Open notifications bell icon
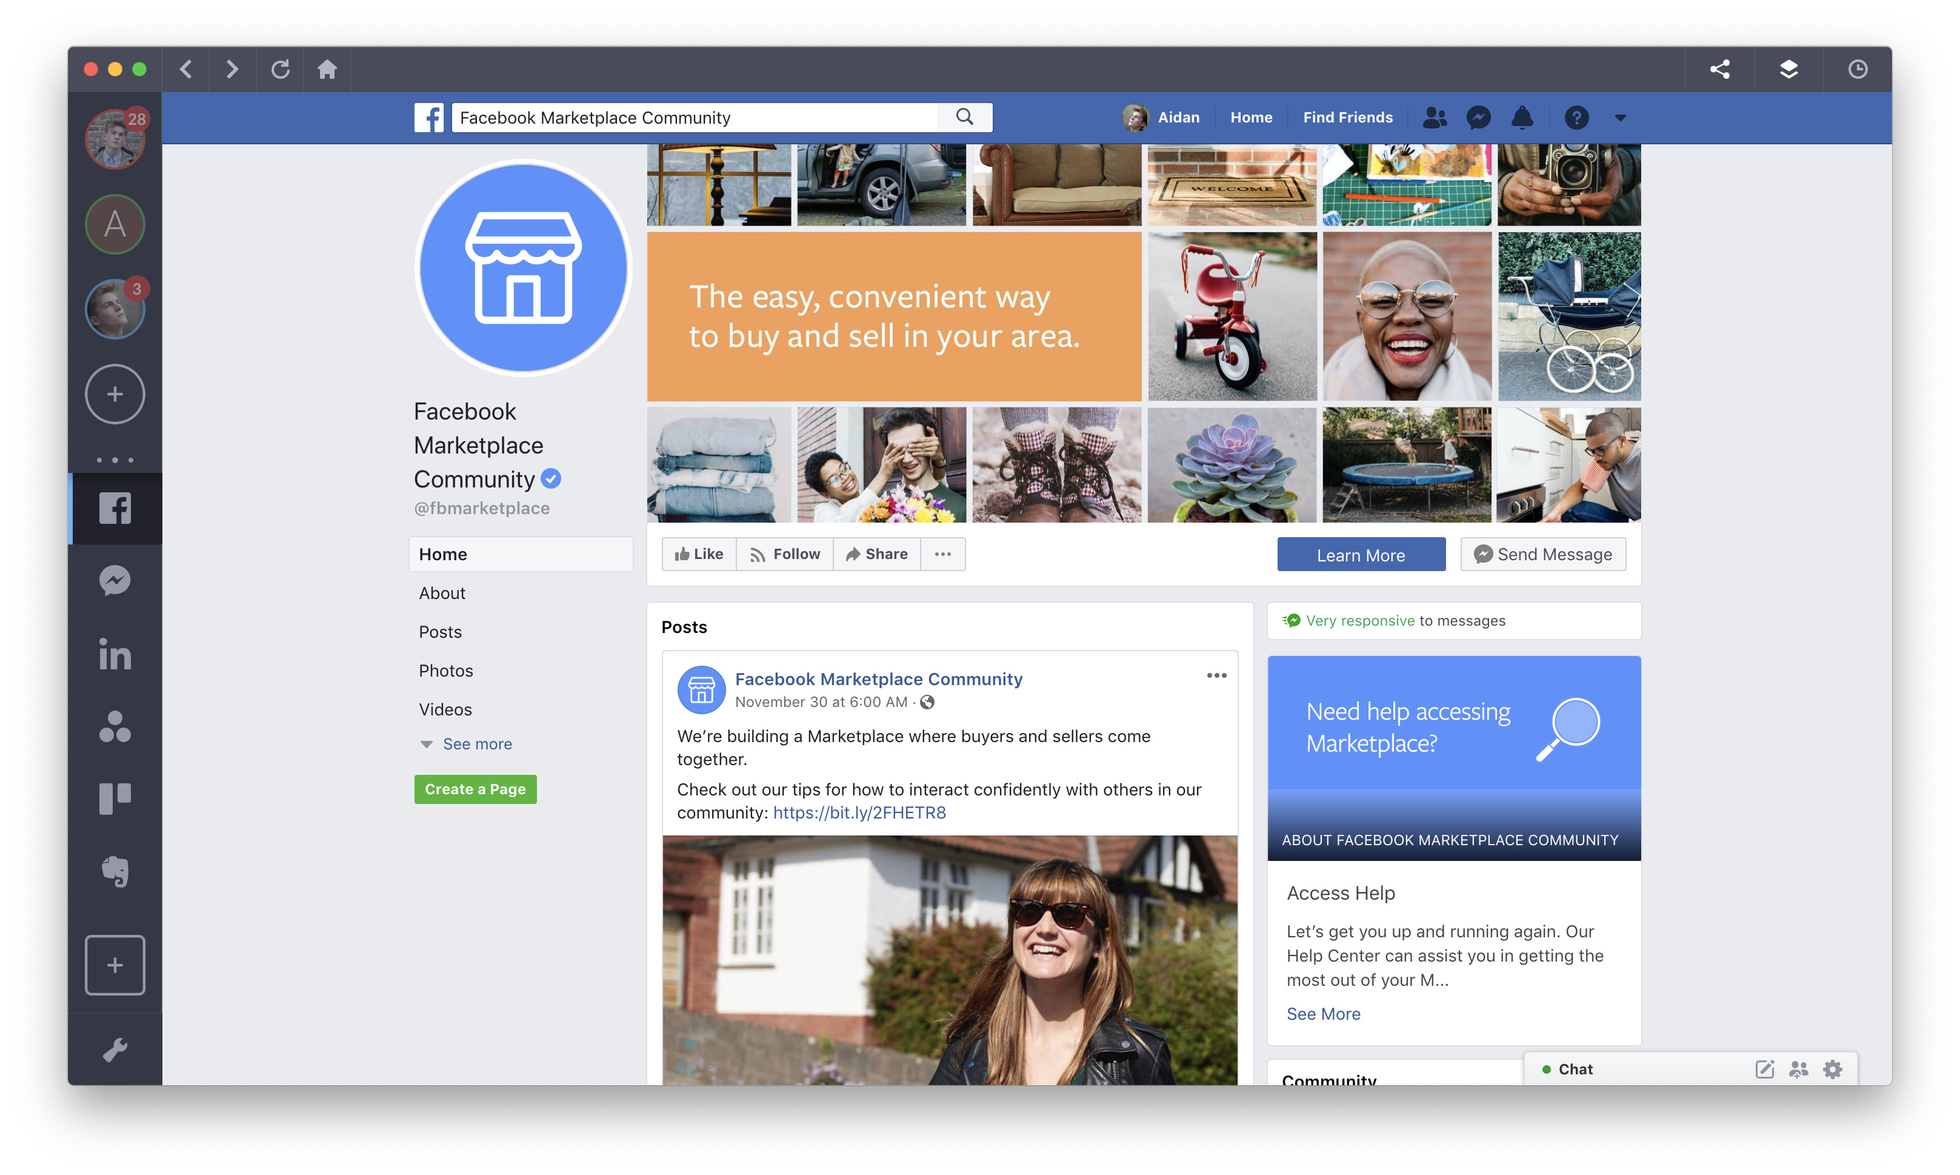 pos(1522,118)
